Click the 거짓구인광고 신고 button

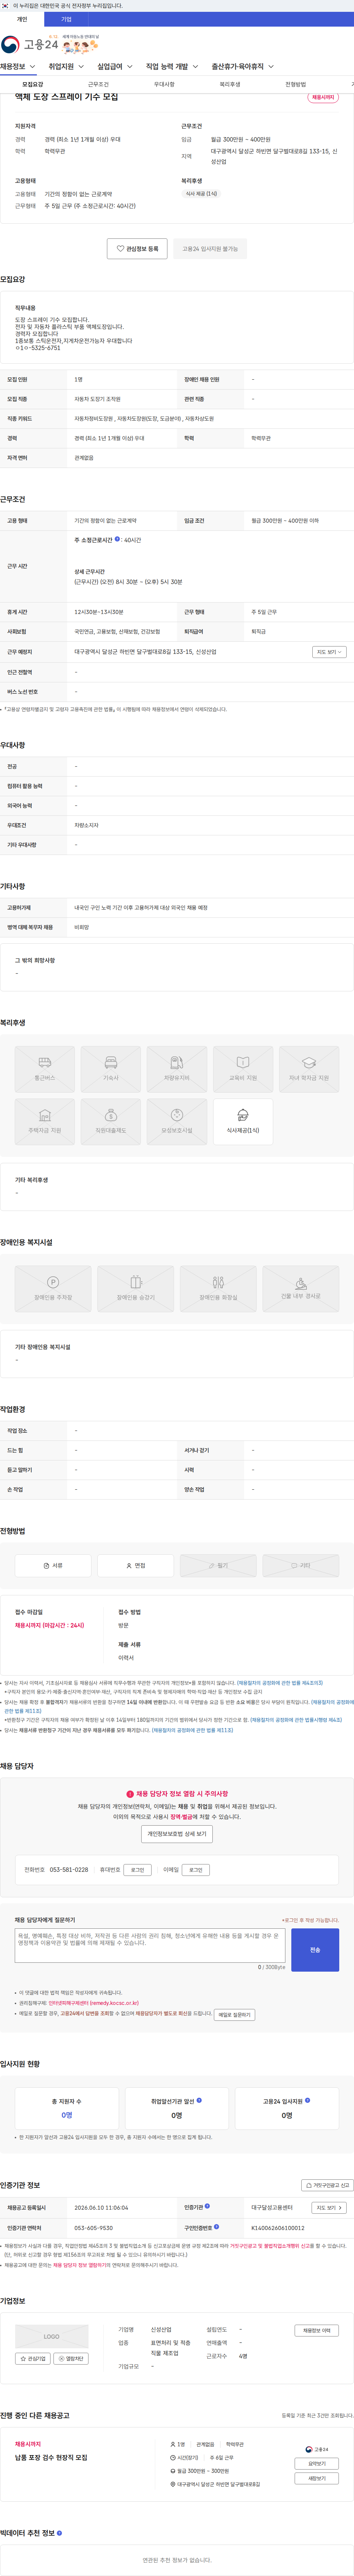327,2185
